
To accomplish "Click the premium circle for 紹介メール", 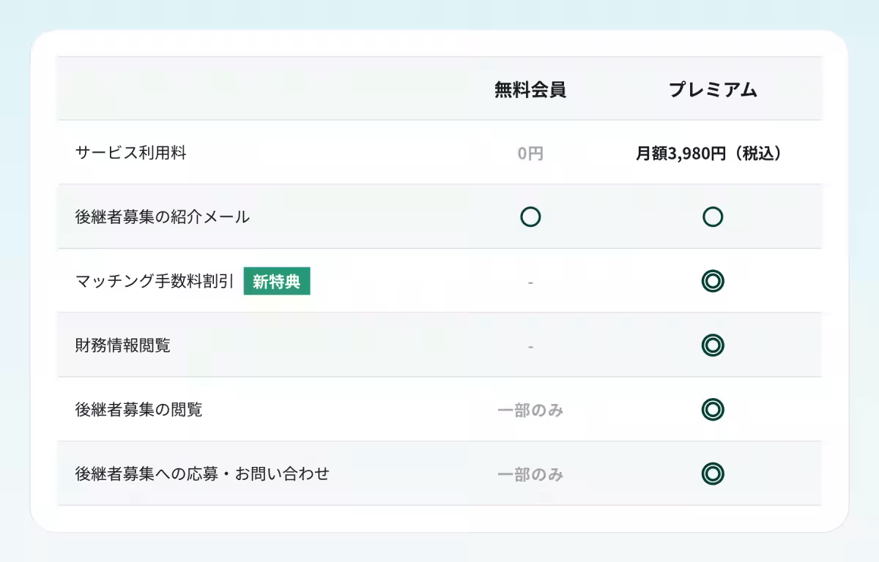I will tap(713, 217).
